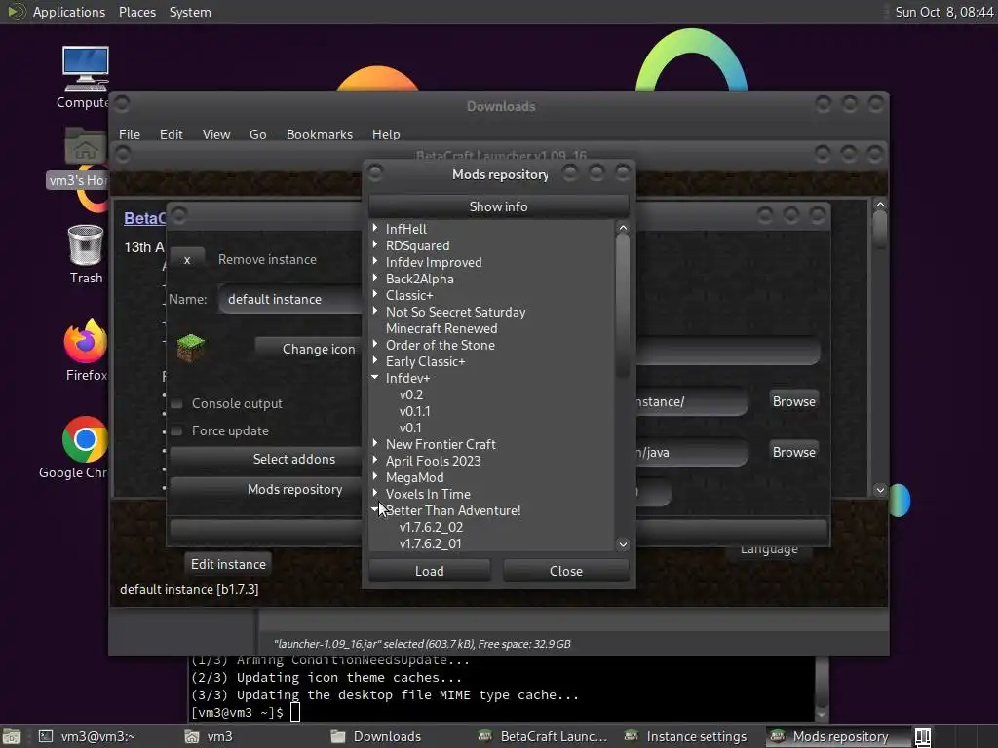
Task: Click the Show info button
Action: pos(498,206)
